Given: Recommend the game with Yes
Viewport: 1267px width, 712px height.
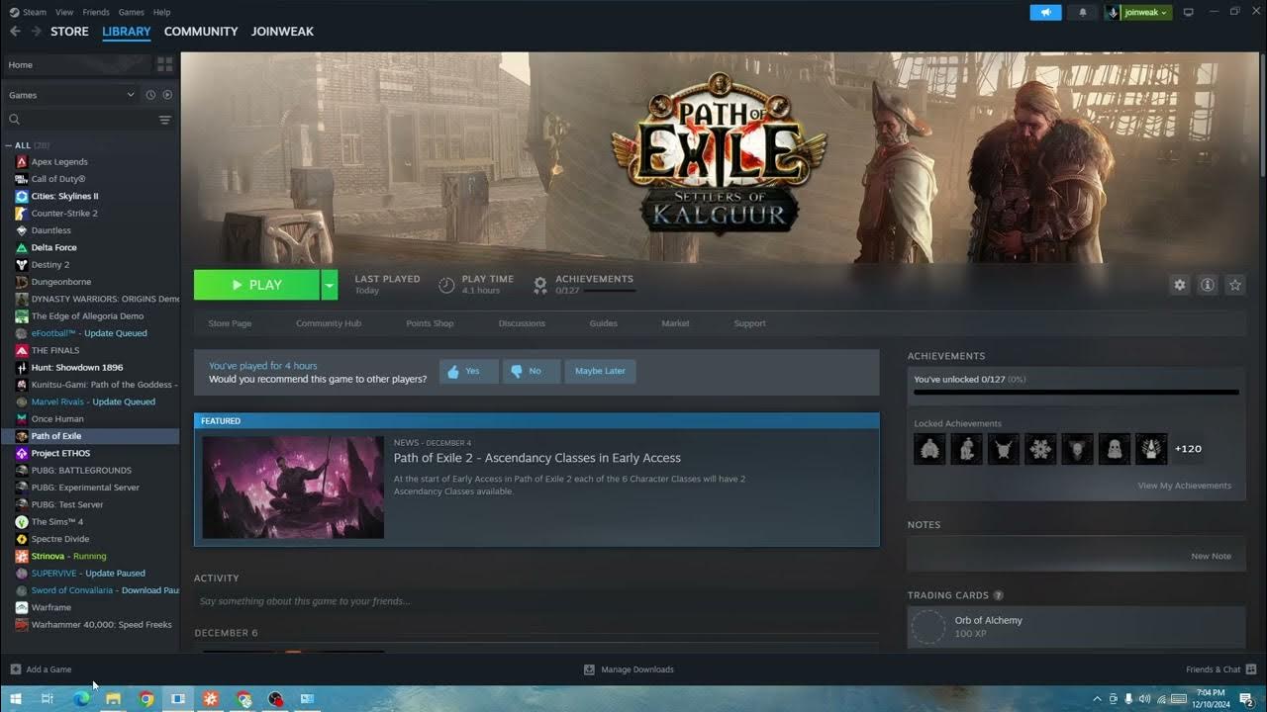Looking at the screenshot, I should (468, 371).
